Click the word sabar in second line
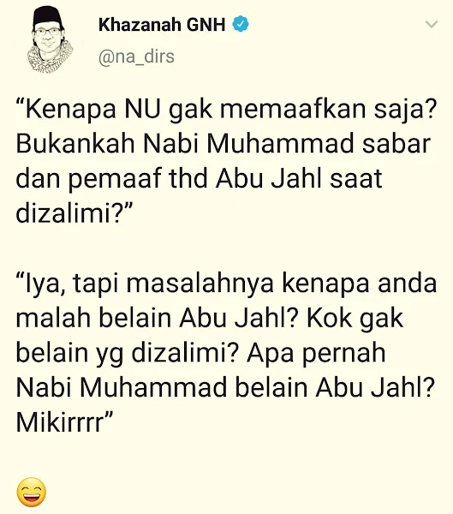The width and height of the screenshot is (453, 514). click(x=396, y=144)
